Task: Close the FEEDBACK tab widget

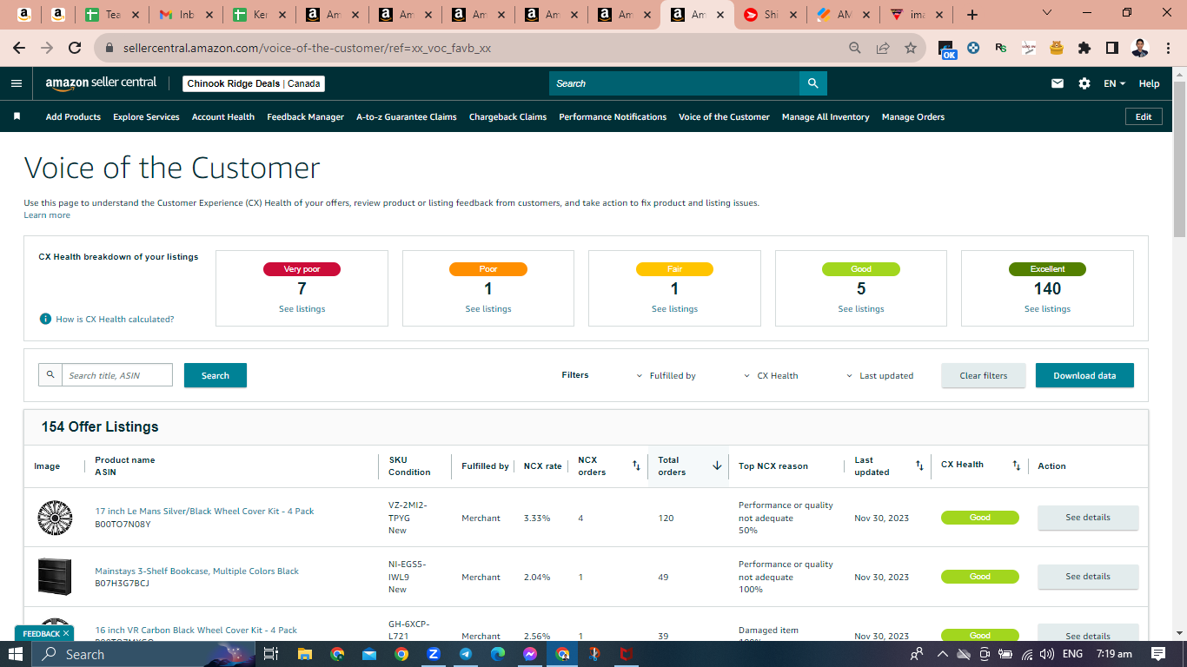Action: pyautogui.click(x=66, y=633)
